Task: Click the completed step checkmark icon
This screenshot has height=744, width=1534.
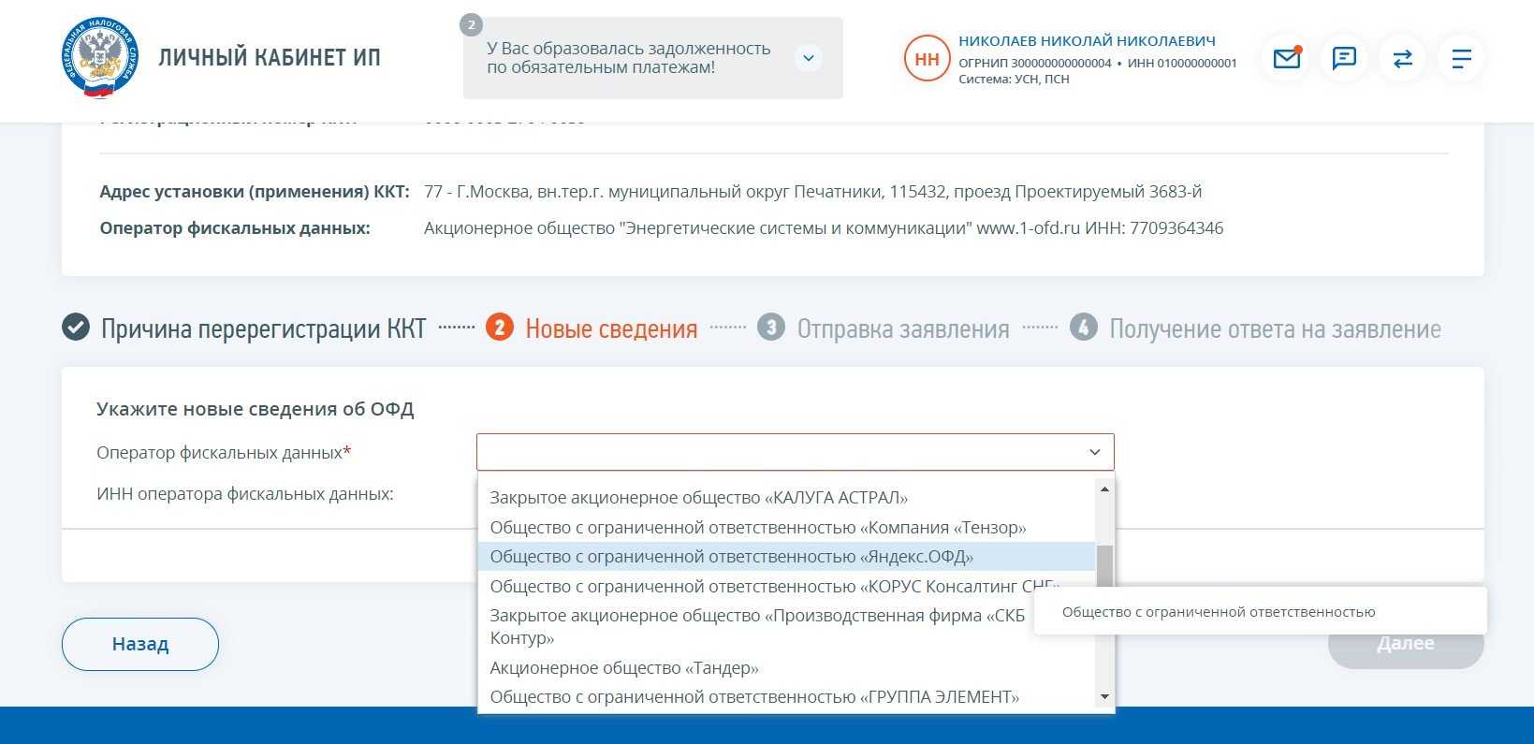Action: [76, 328]
